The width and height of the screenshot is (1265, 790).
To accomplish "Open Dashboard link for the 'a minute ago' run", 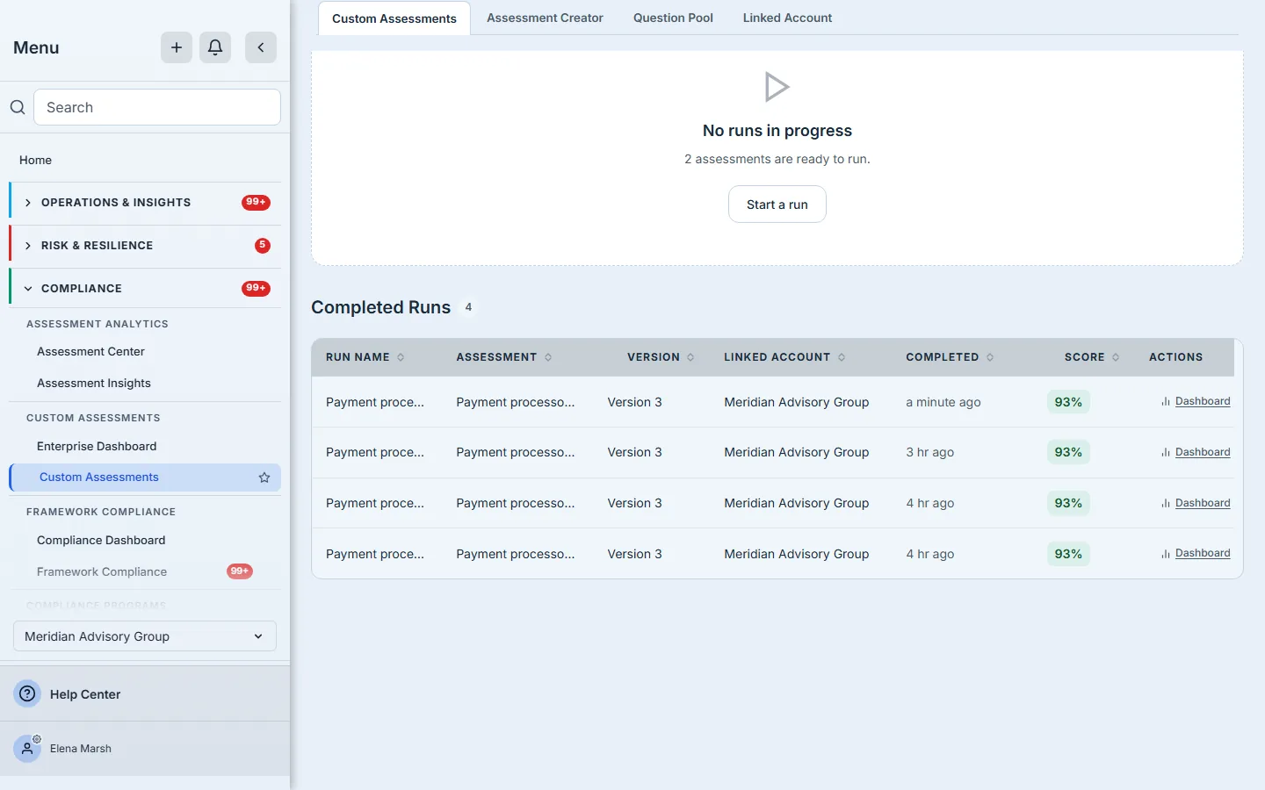I will tap(1203, 401).
